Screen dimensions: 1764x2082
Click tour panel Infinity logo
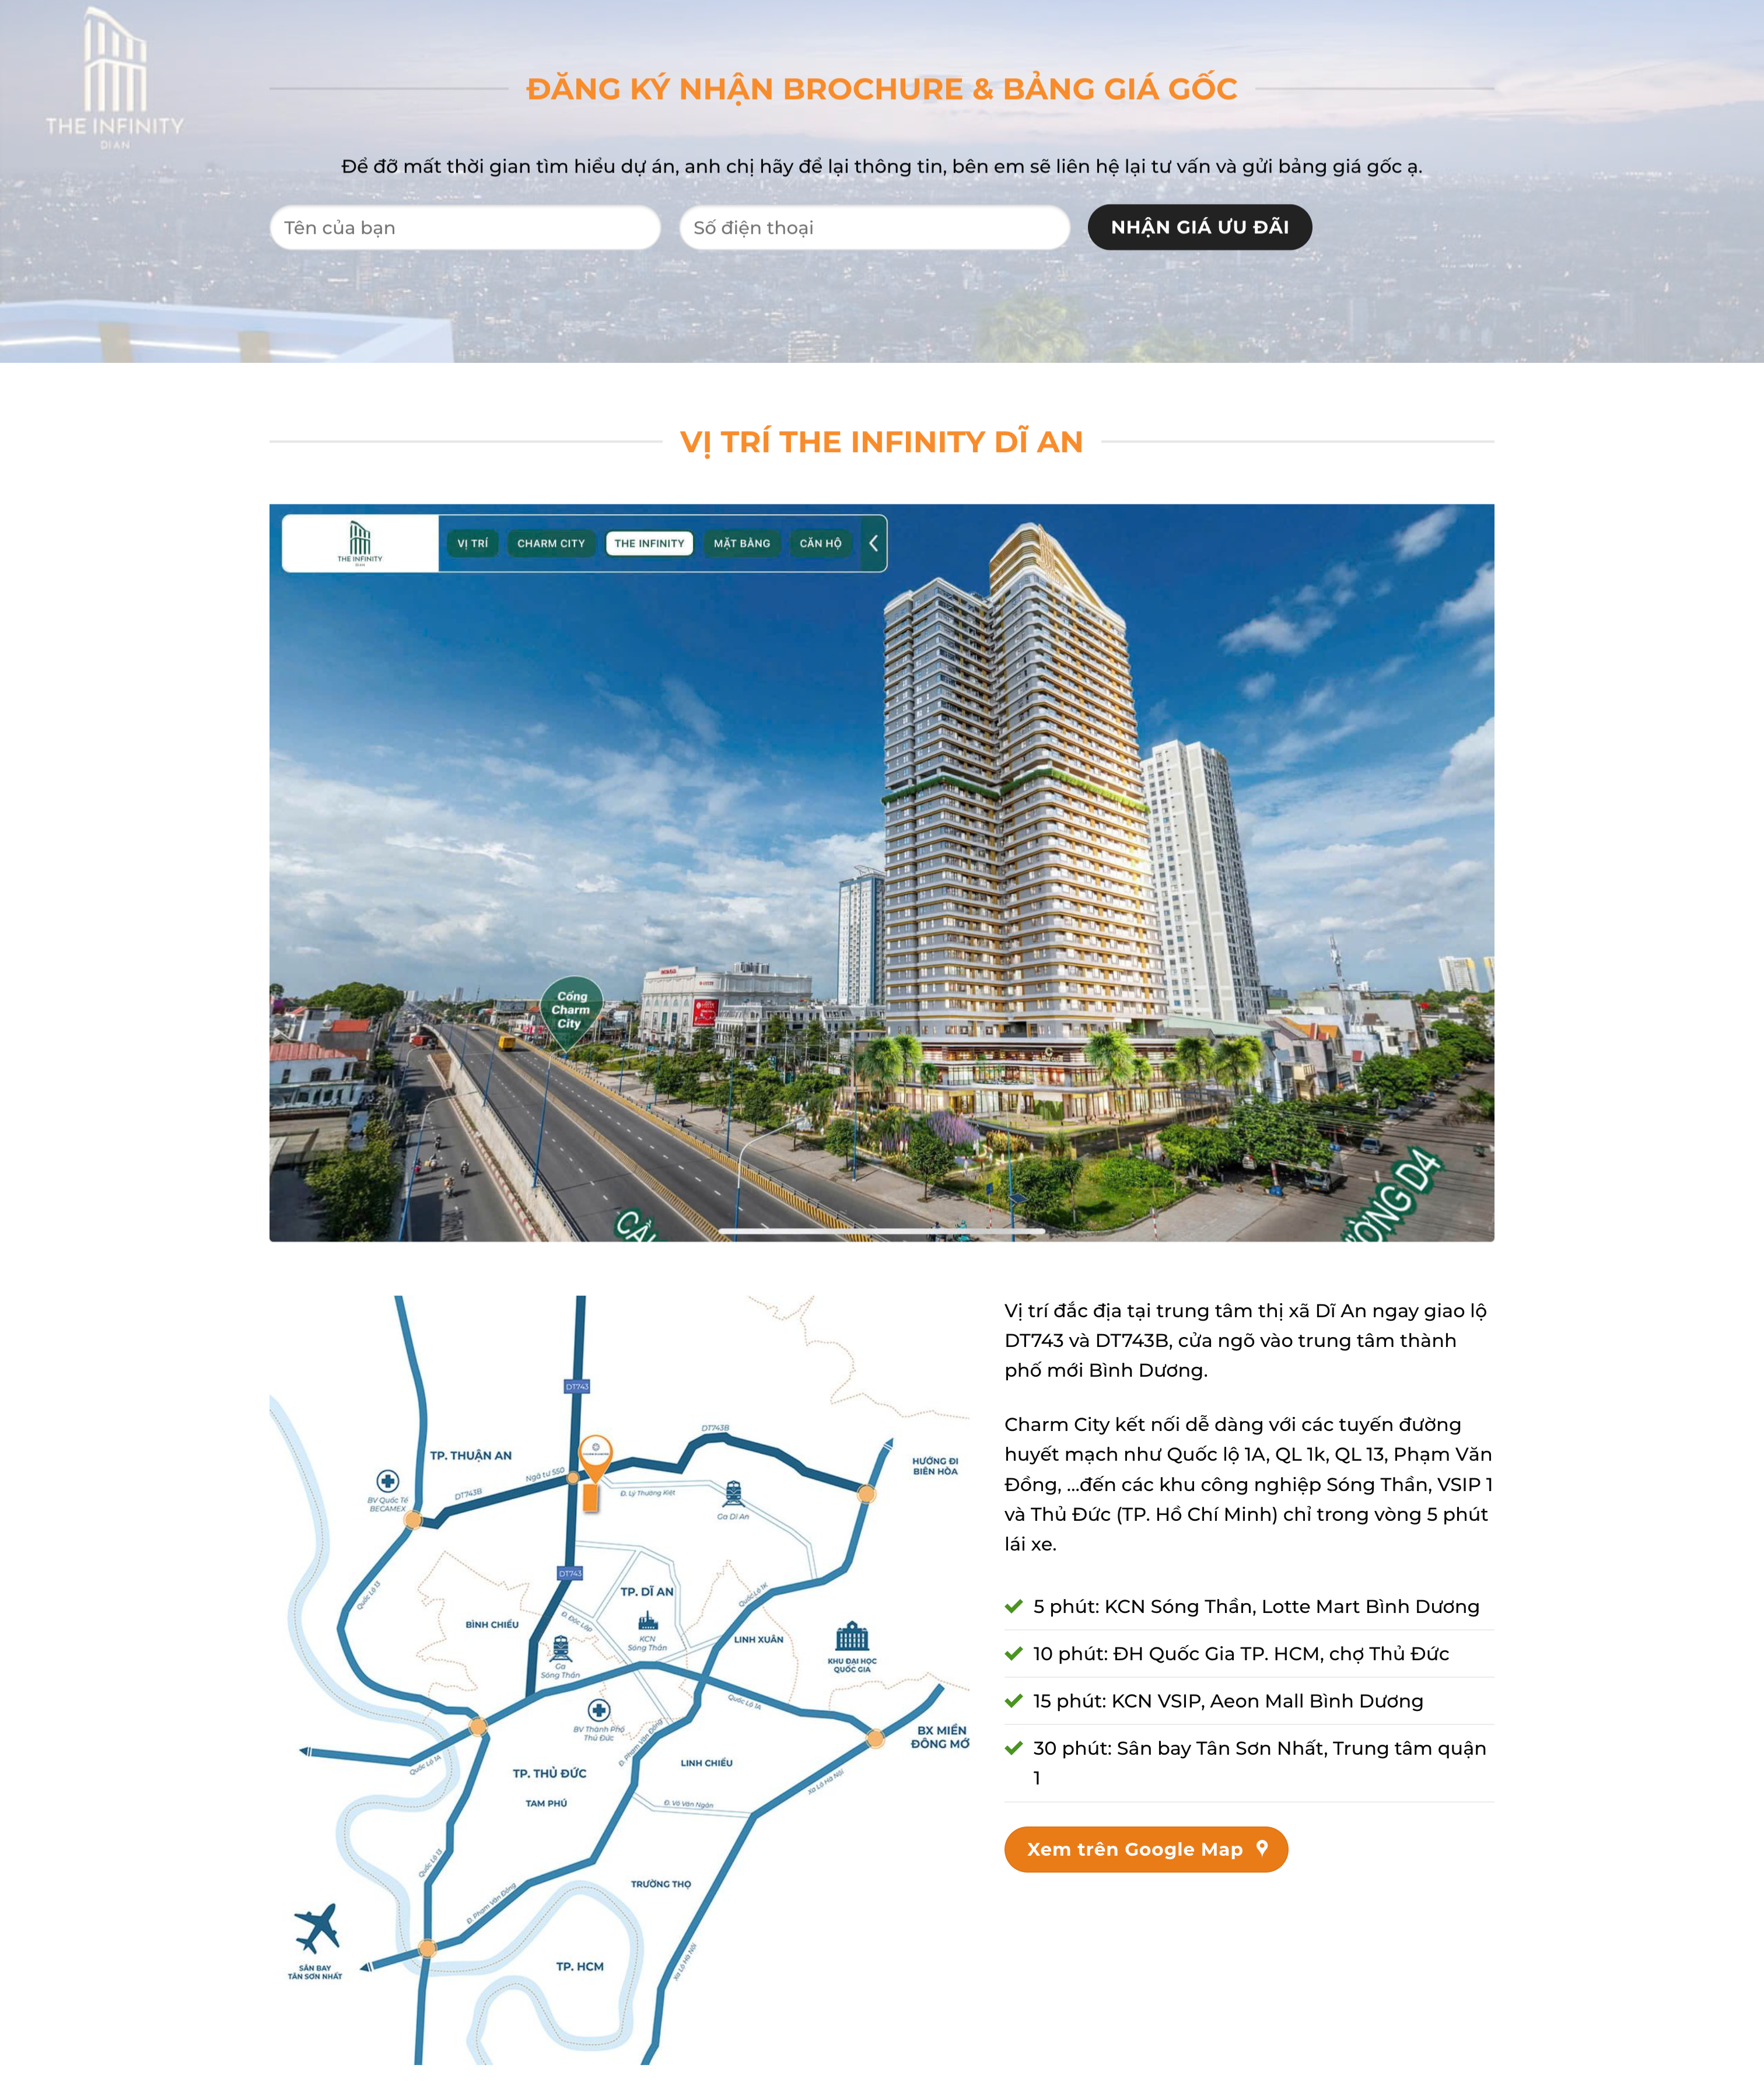tap(360, 543)
